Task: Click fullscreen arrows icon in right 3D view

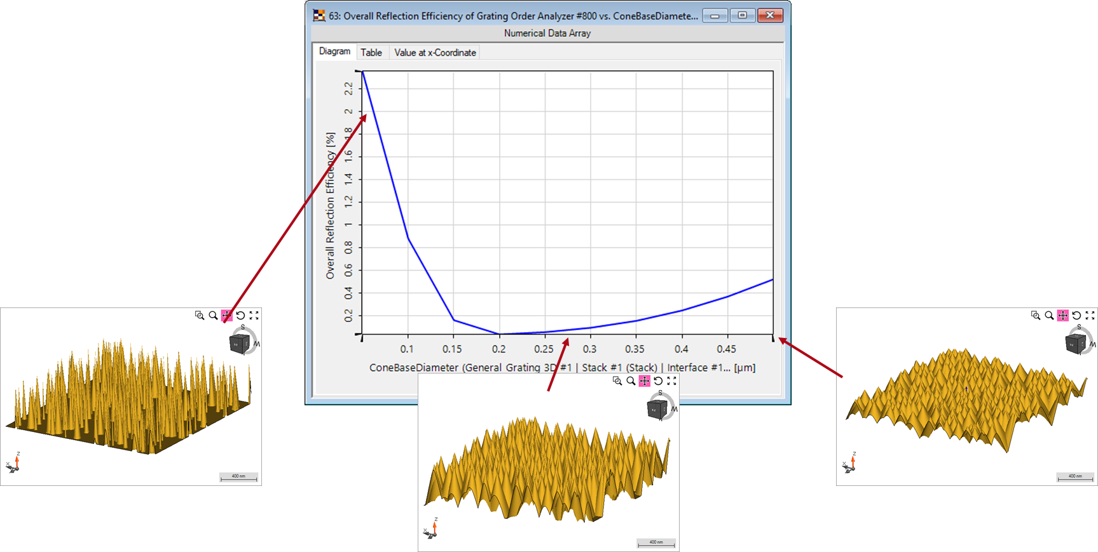Action: tap(1090, 315)
